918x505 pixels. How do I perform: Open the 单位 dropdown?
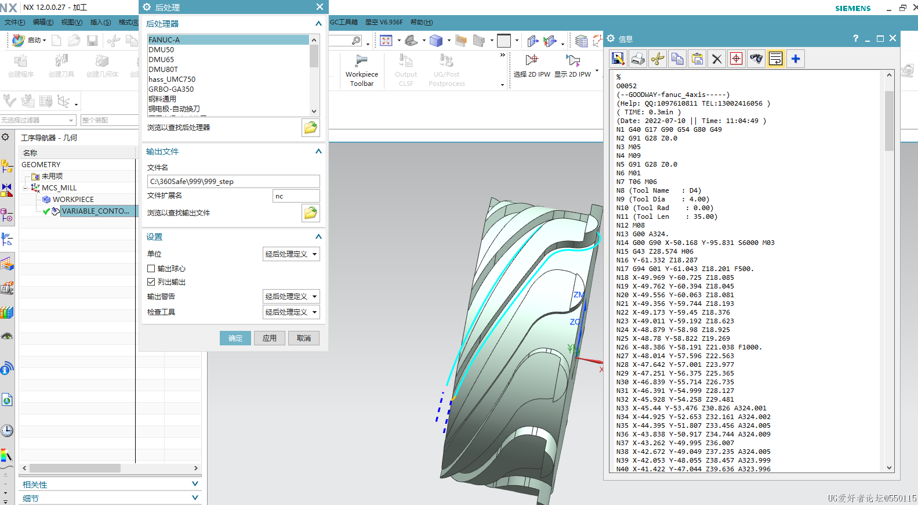[291, 254]
